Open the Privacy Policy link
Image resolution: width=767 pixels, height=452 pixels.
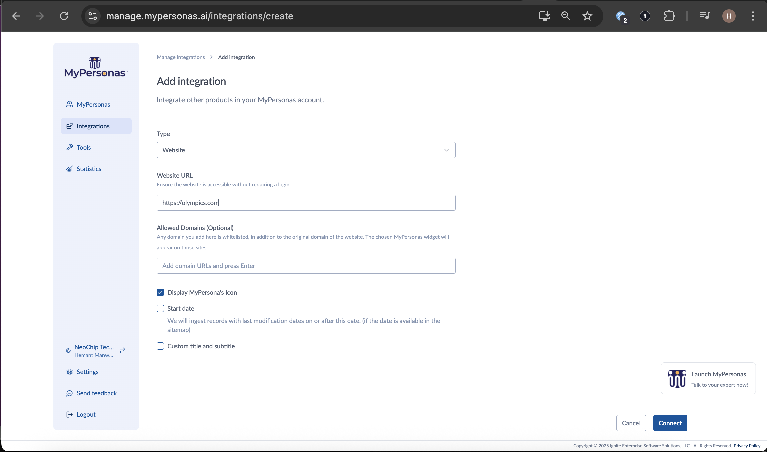[747, 446]
